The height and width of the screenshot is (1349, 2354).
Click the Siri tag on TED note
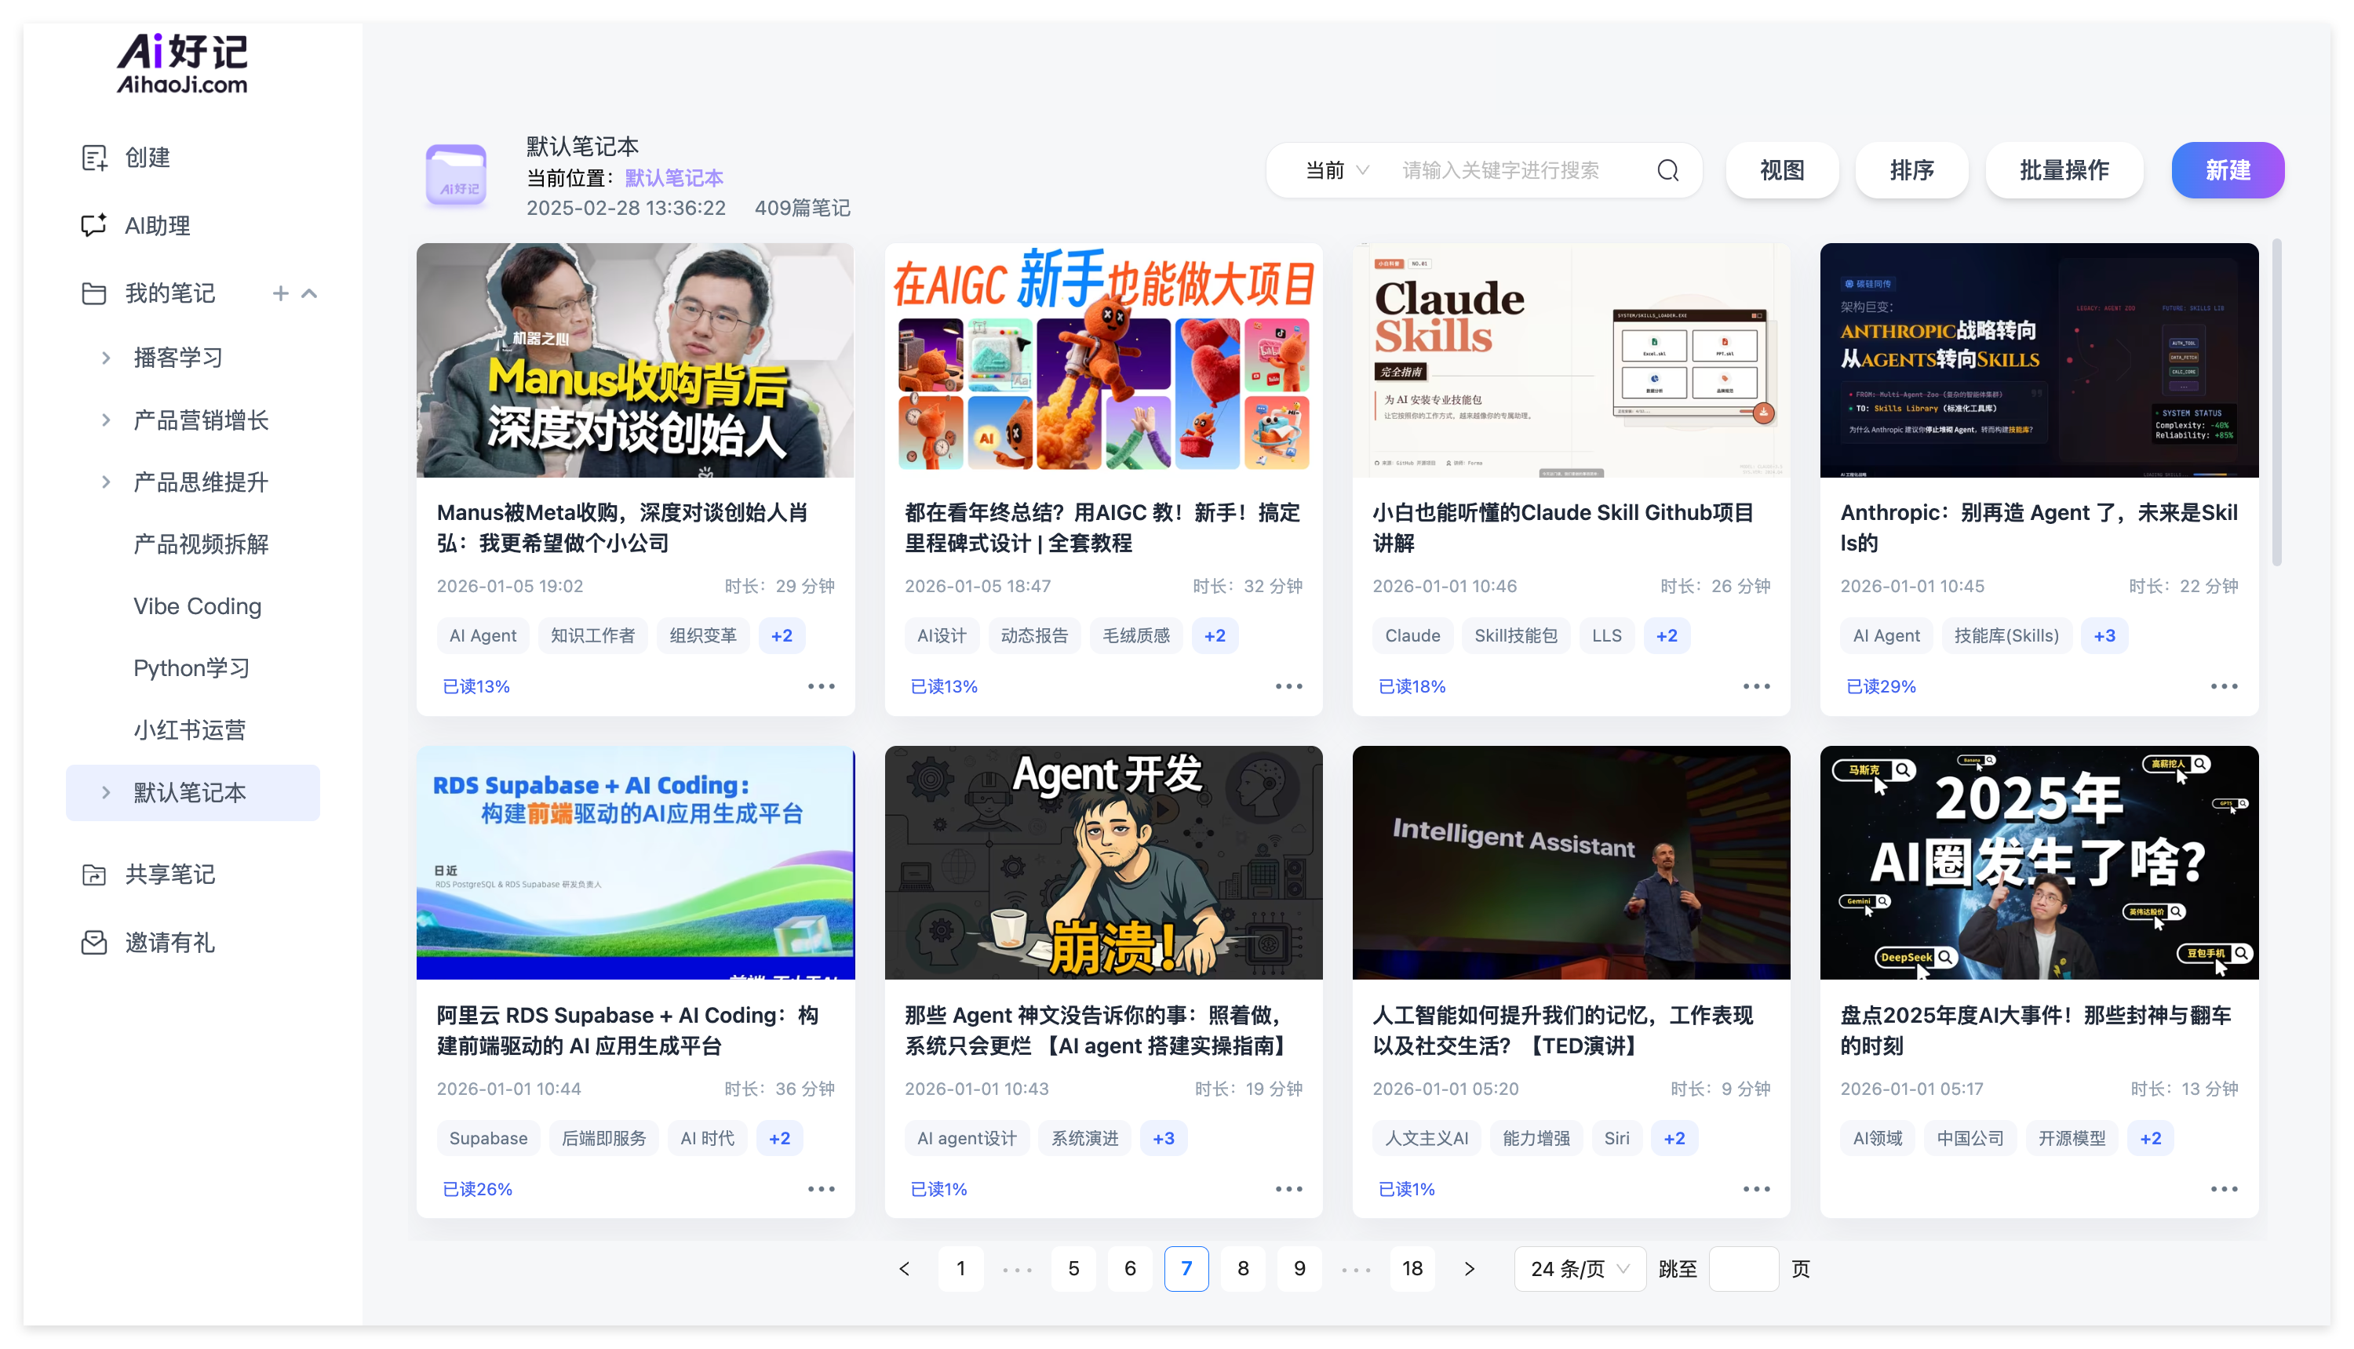tap(1616, 1138)
